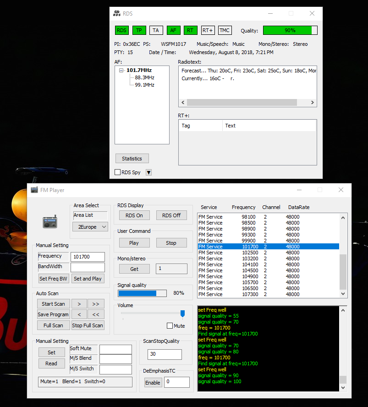Viewport: 368px width, 407px height.
Task: Click the RT+ indicator box
Action: (208, 30)
